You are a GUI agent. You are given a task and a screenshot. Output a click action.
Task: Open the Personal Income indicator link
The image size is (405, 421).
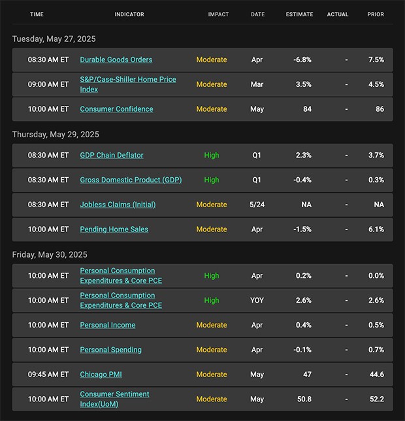[x=108, y=325]
